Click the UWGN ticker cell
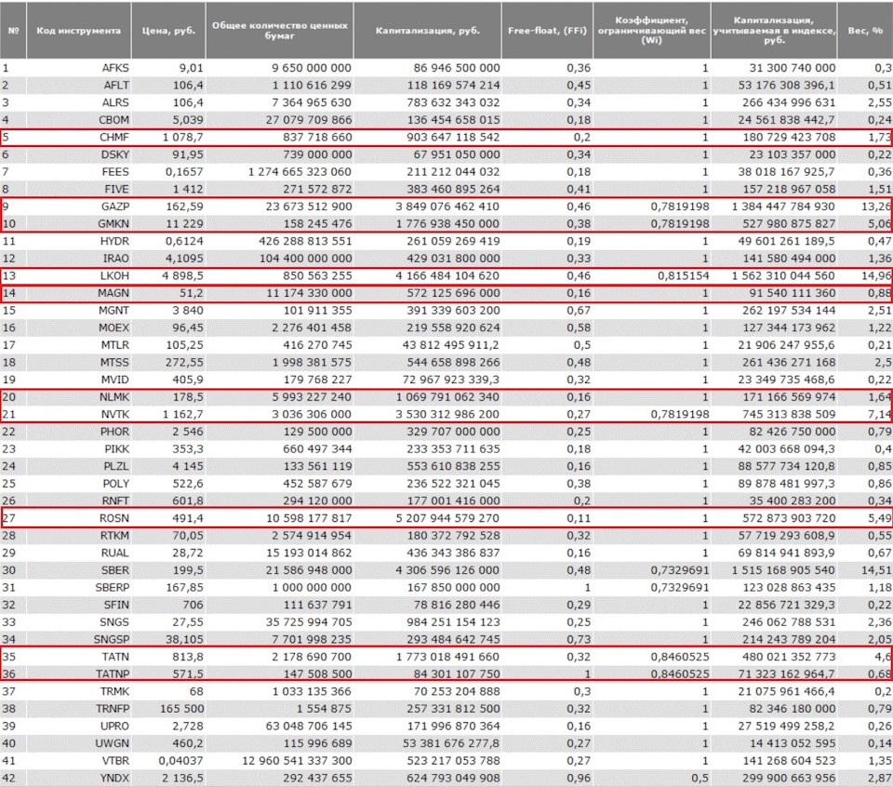This screenshot has height=787, width=893. 113,743
